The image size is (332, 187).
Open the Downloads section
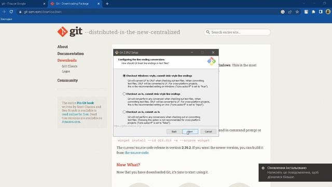coord(67,60)
